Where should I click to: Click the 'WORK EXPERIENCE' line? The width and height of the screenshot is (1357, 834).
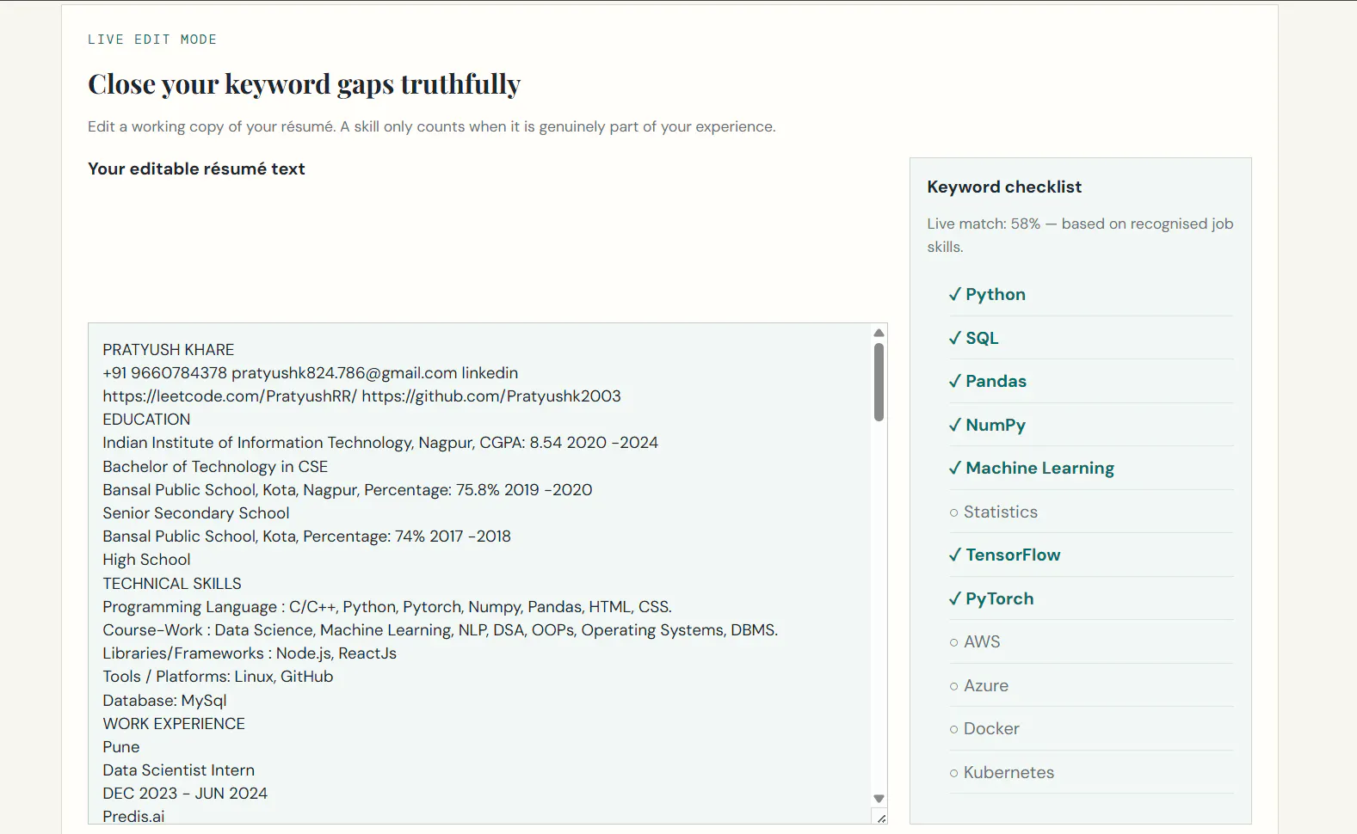coord(174,724)
